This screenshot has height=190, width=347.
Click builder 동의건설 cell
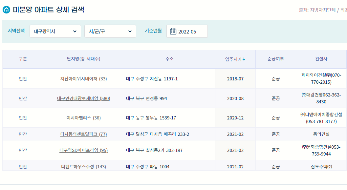click(321, 134)
